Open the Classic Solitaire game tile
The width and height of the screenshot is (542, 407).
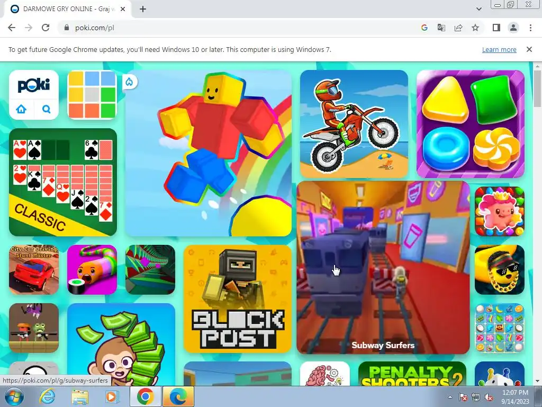63,182
